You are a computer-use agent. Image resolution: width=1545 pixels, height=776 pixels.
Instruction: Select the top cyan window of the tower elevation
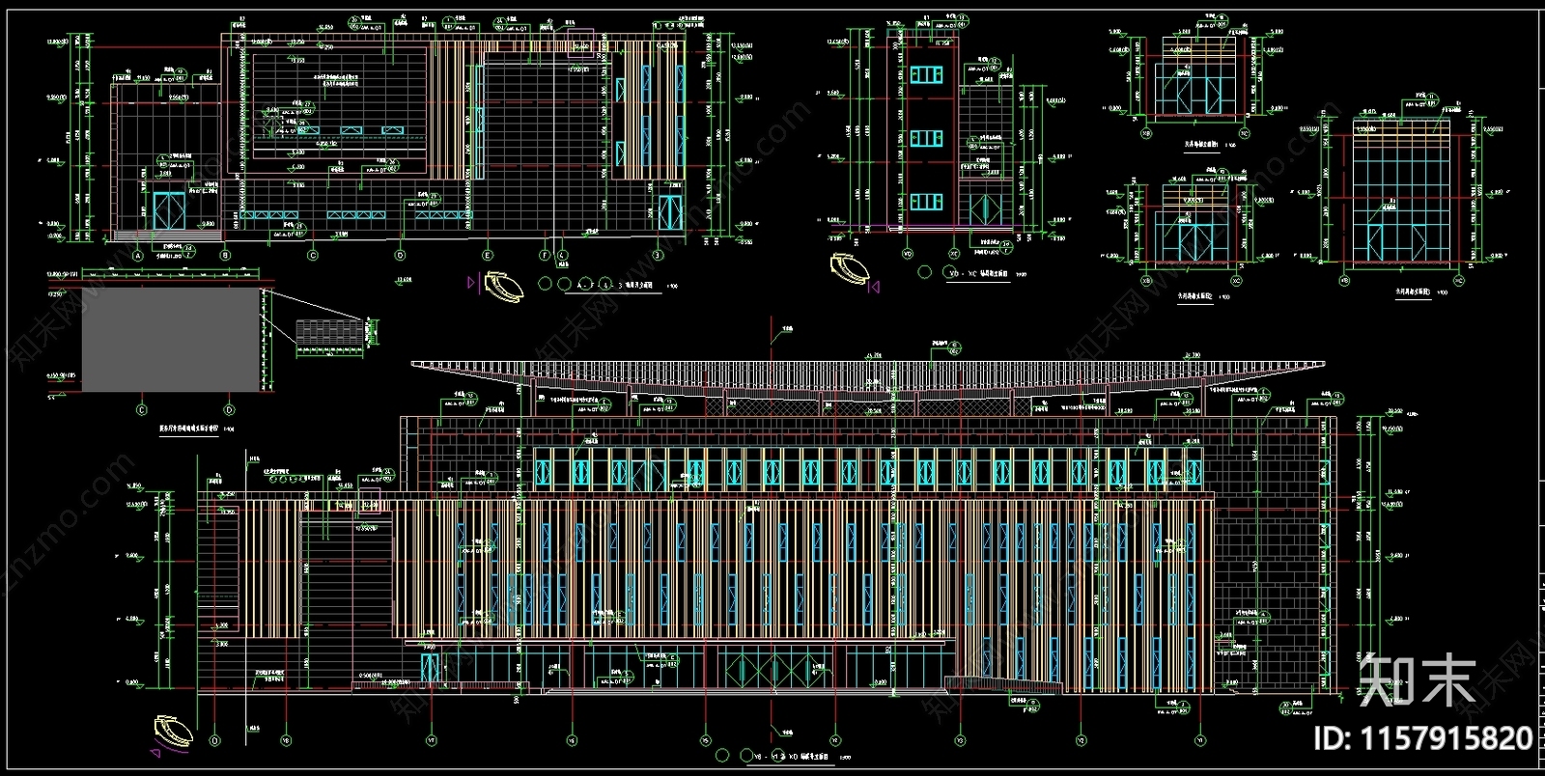pos(925,75)
